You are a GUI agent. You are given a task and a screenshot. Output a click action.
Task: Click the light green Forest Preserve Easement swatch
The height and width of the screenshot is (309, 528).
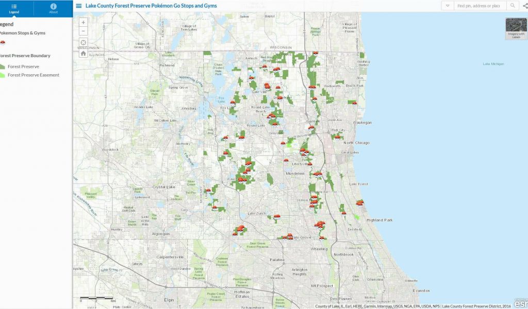pyautogui.click(x=2, y=75)
